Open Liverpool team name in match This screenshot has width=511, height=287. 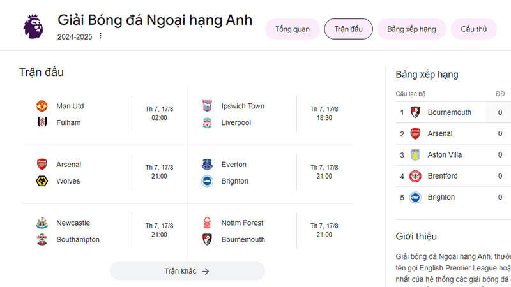pos(236,122)
